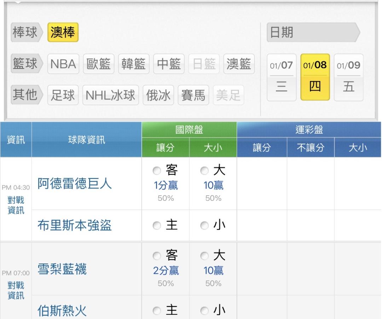This screenshot has height=319, width=382.
Task: Open the NHL冰球 category
Action: pyautogui.click(x=111, y=95)
